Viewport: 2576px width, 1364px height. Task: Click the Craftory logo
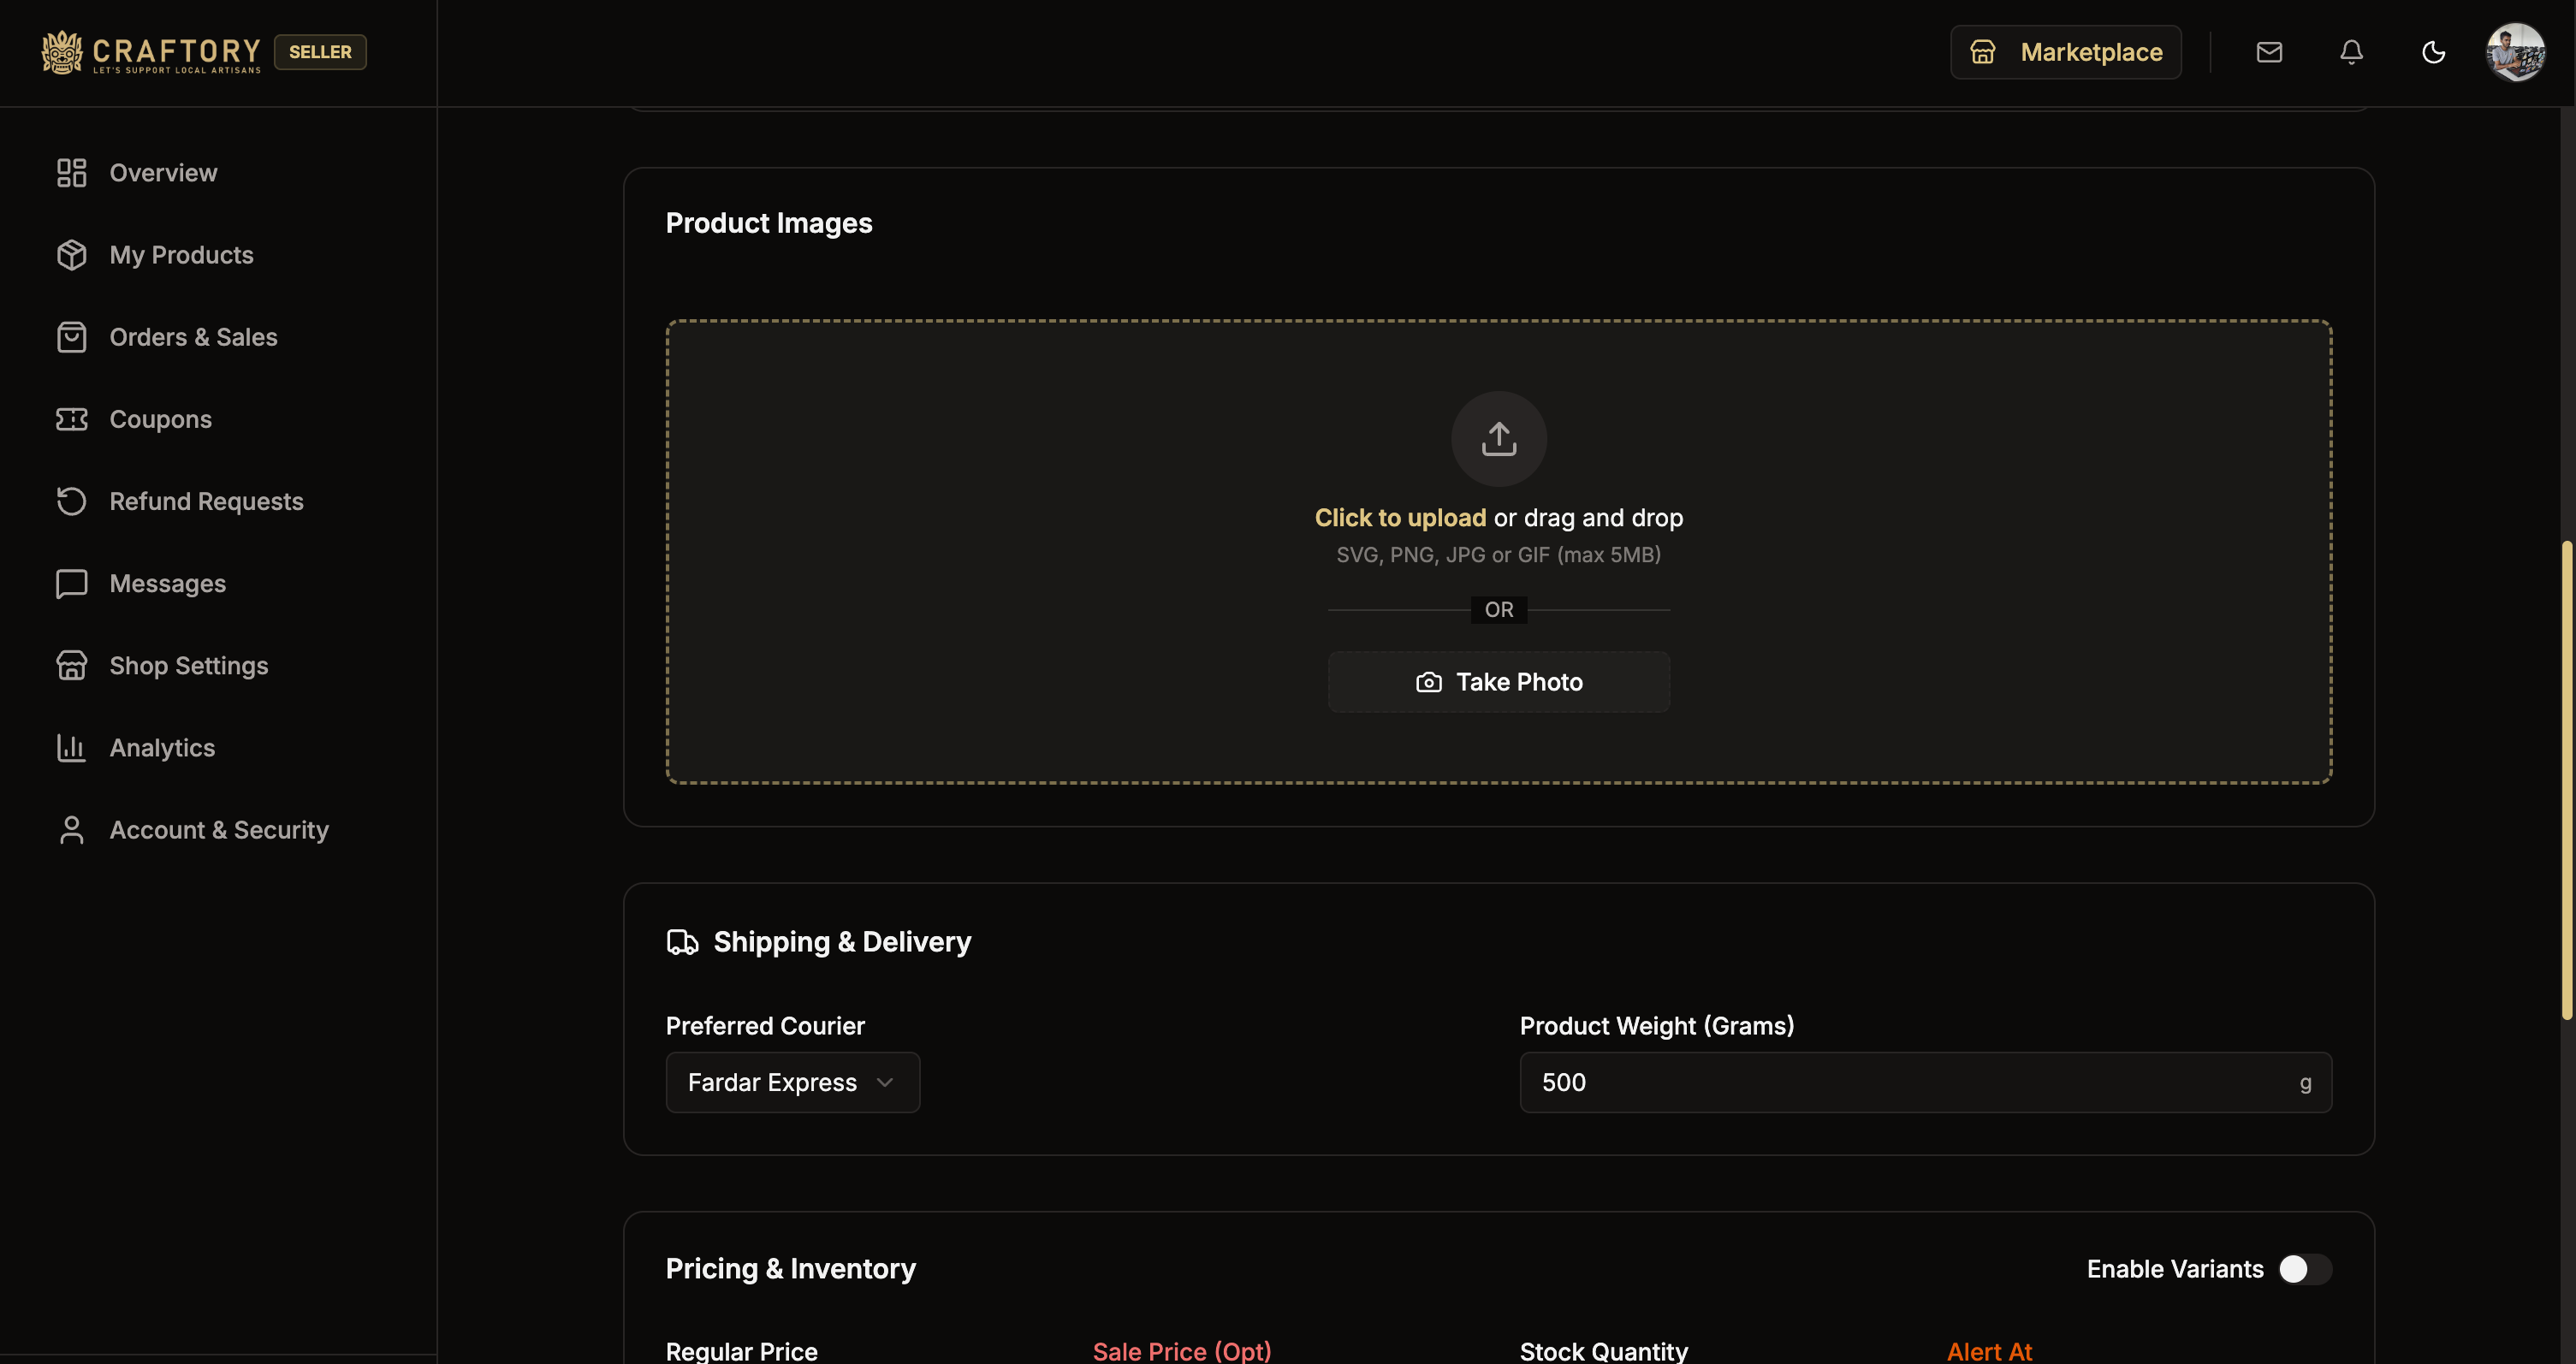[151, 52]
